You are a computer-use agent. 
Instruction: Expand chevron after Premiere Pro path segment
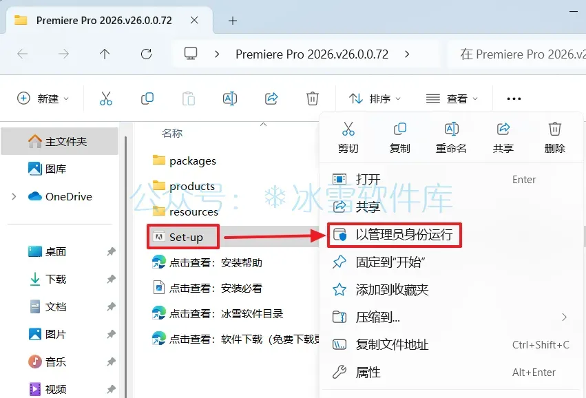point(407,54)
